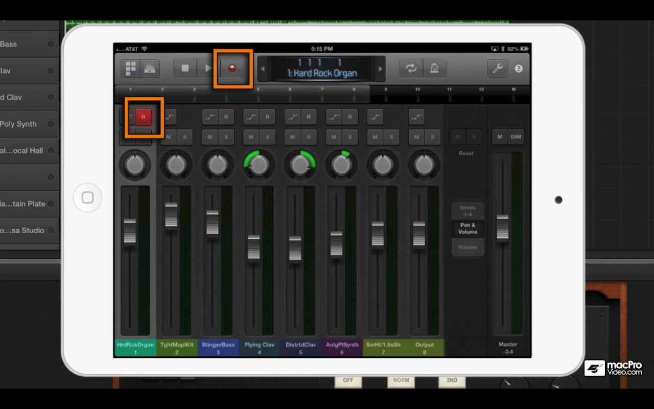Mute the Output channel

(416, 137)
